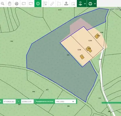This screenshot has width=121, height=116.
Task: Select parcel 1239 on the map
Action: 90,41
